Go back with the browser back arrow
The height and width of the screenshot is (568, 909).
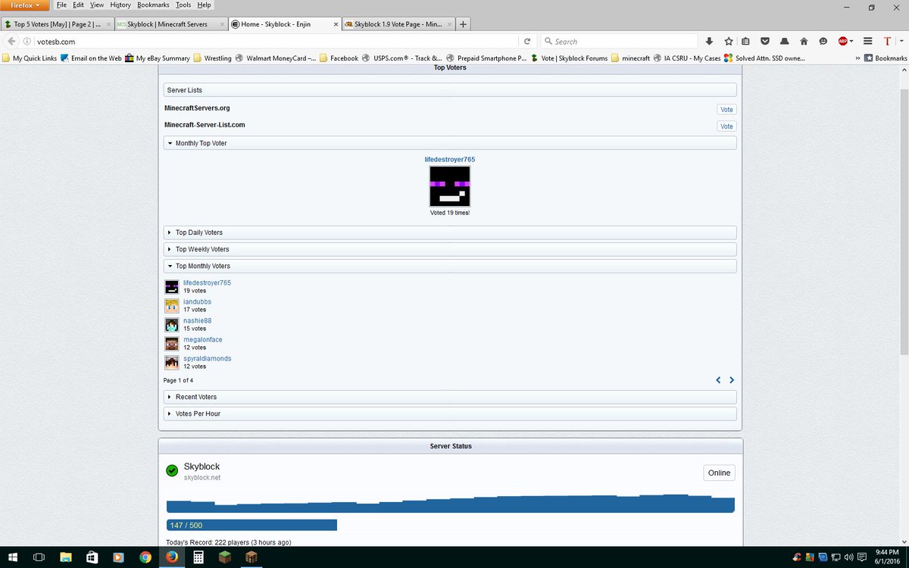point(11,42)
